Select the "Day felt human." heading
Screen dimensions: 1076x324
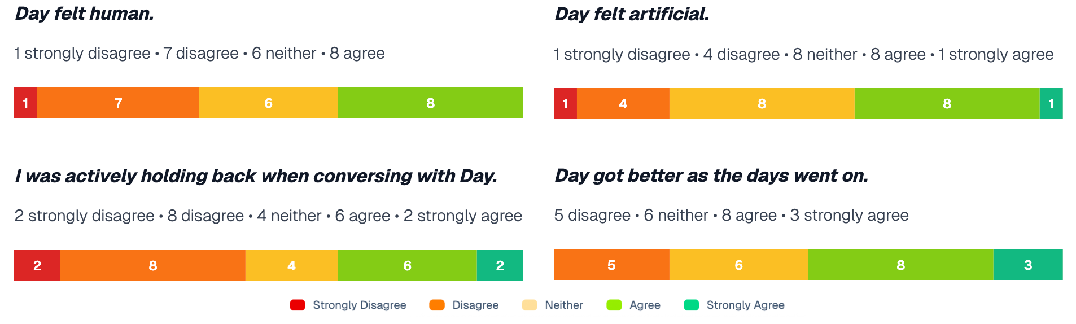pos(85,14)
